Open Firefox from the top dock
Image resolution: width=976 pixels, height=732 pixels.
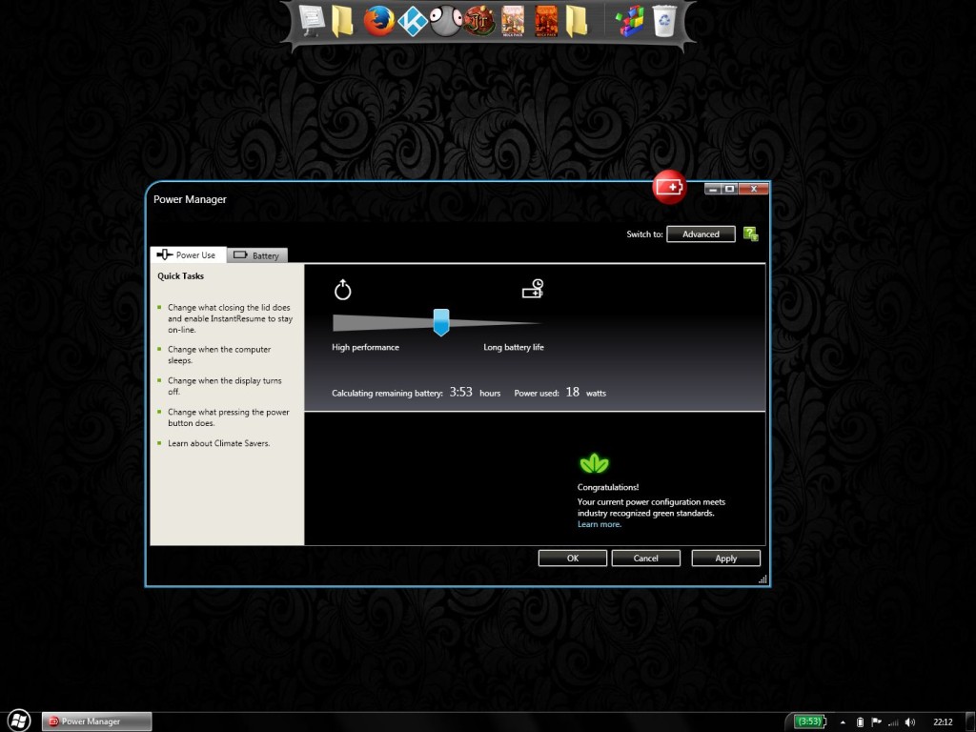point(378,21)
